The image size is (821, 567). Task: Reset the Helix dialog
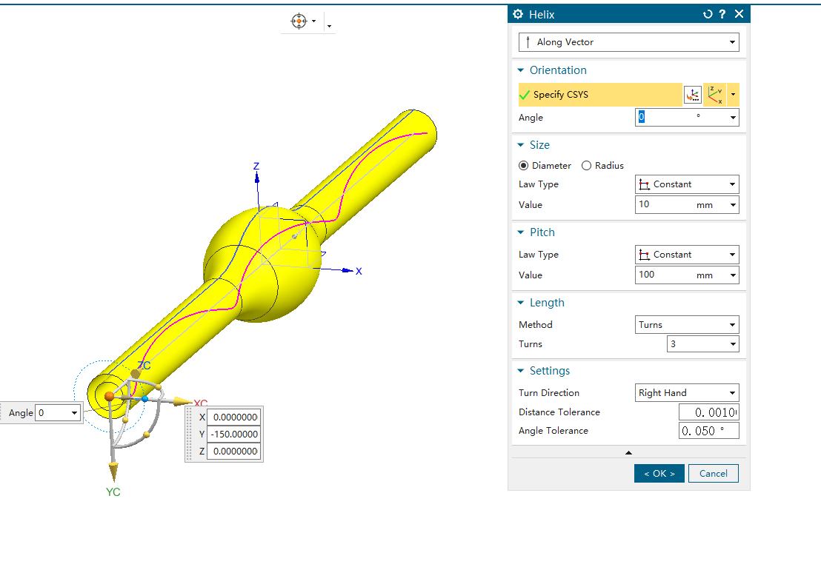[x=708, y=14]
